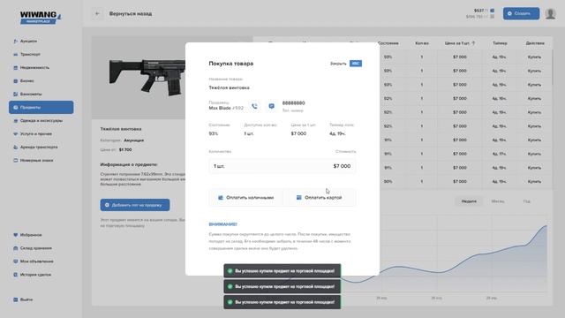Click the ВНИМАНИЕ! warning heading
The image size is (565, 318).
[222, 224]
